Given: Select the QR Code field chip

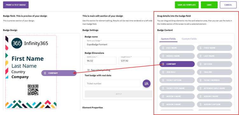Looking at the screenshot, I should [x=215, y=64].
